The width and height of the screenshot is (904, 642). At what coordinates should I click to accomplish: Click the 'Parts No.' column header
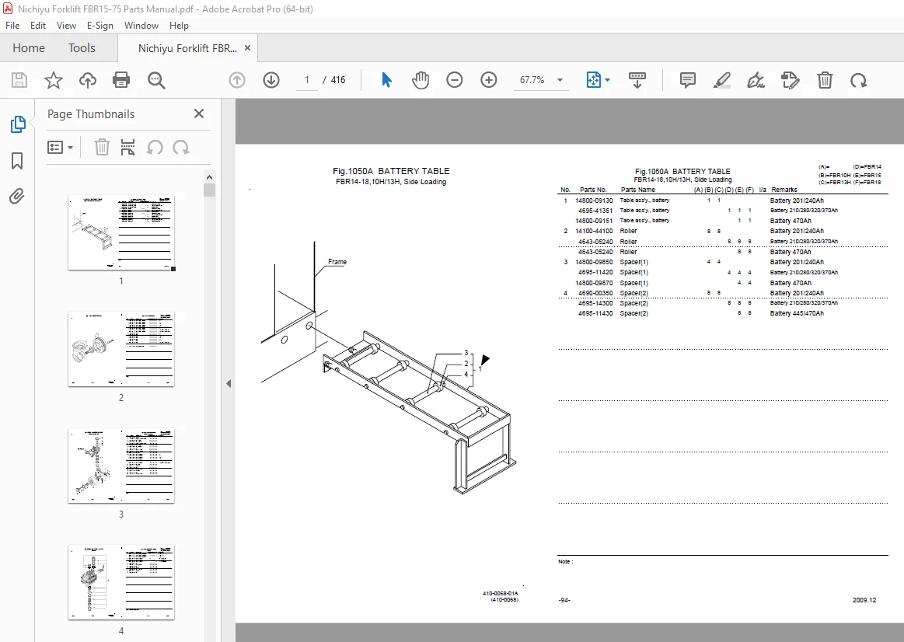point(593,190)
